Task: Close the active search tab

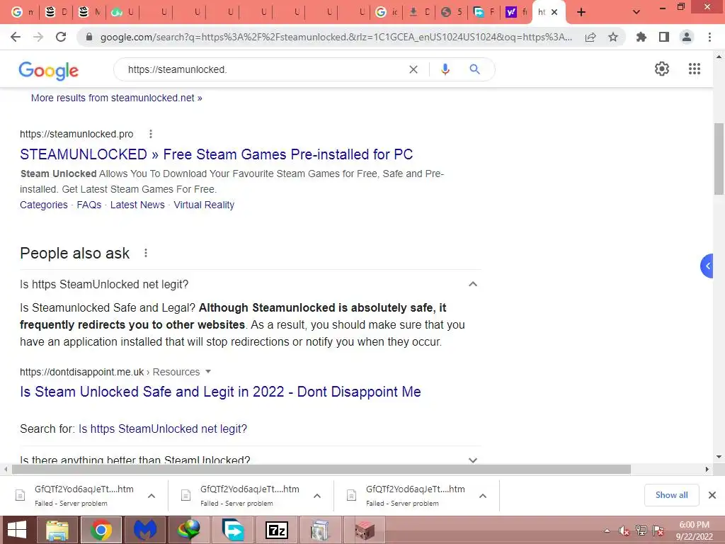Action: point(554,12)
